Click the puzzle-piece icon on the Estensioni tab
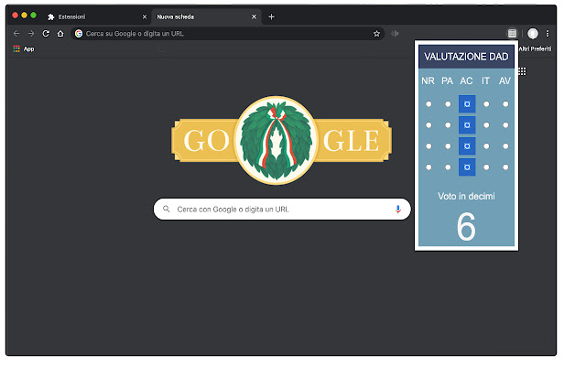 coord(51,16)
